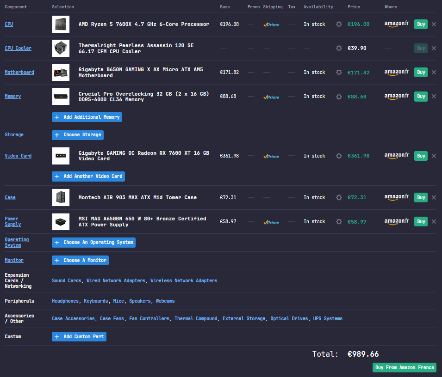Click the Gigabyte B650M motherboard thumbnail
This screenshot has width=442, height=377.
coord(61,73)
